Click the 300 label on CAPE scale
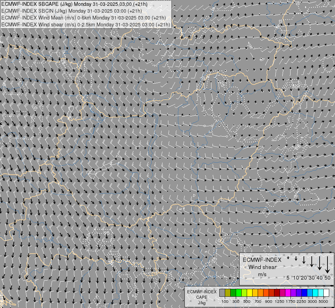The width and height of the screenshot is (335, 308). click(236, 301)
